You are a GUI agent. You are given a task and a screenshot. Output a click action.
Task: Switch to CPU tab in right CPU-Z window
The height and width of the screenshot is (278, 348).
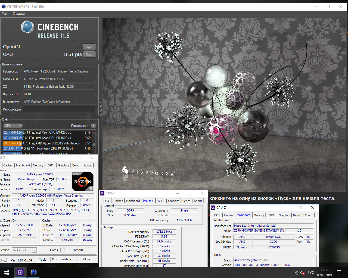point(217,215)
